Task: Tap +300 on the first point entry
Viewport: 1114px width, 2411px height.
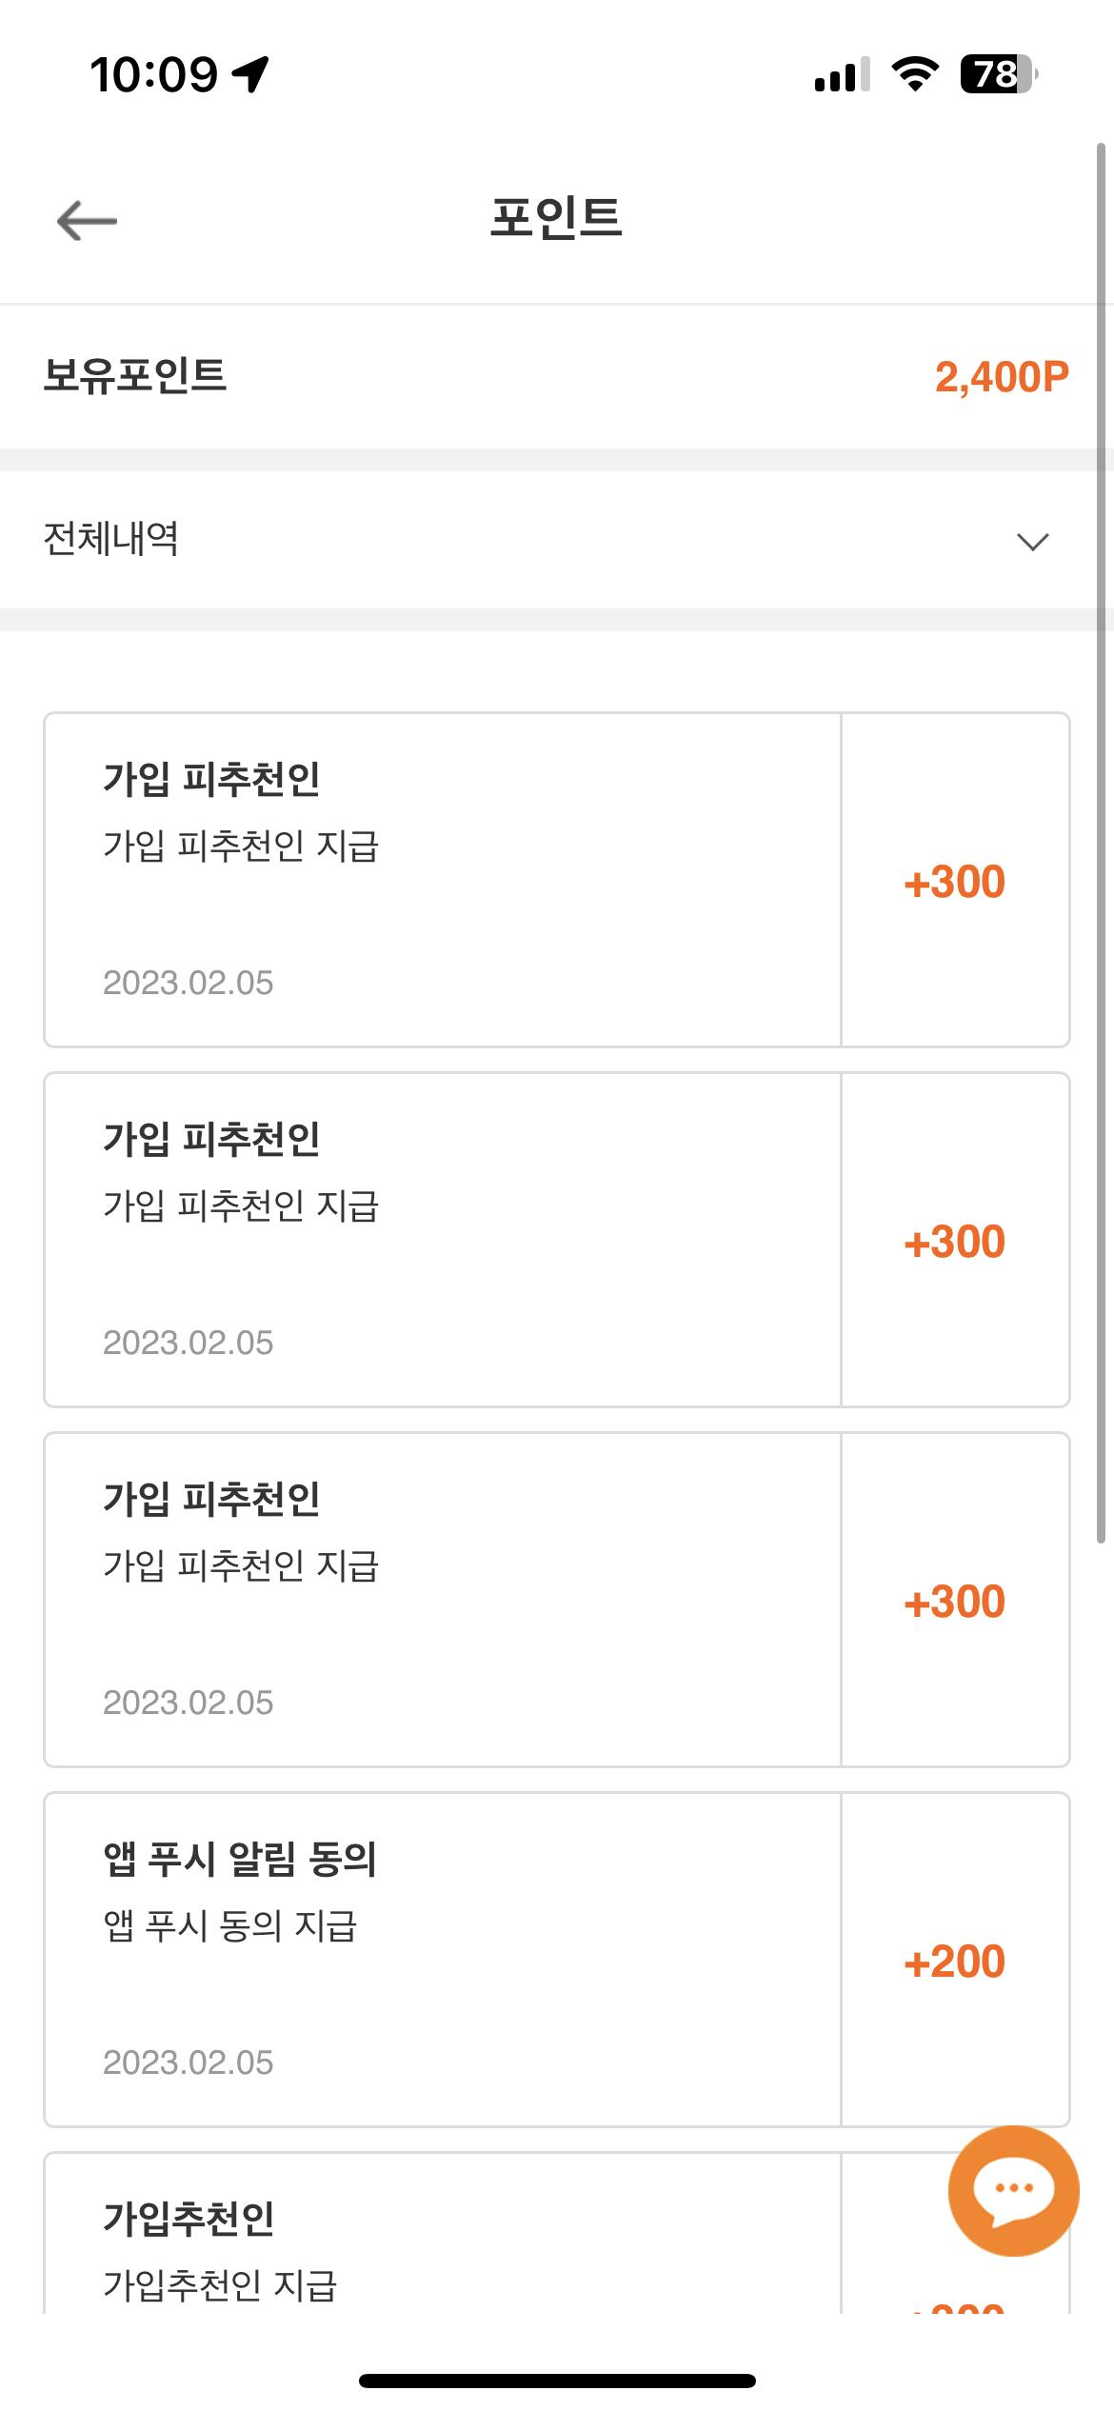Action: [954, 882]
